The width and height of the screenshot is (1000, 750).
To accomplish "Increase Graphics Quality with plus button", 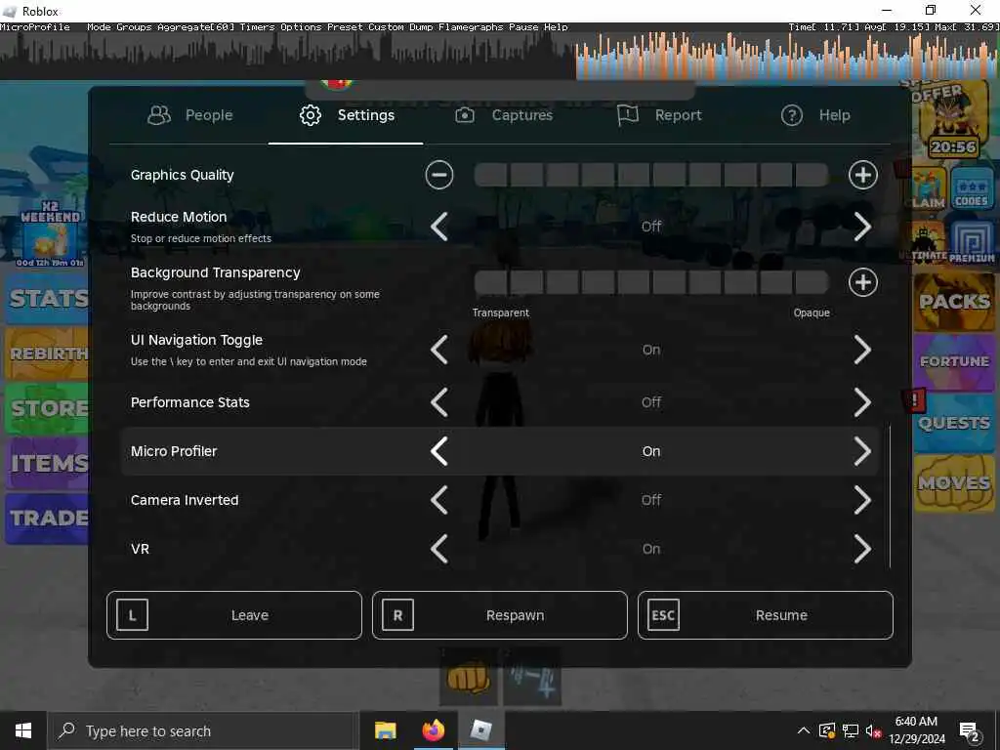I will [863, 175].
